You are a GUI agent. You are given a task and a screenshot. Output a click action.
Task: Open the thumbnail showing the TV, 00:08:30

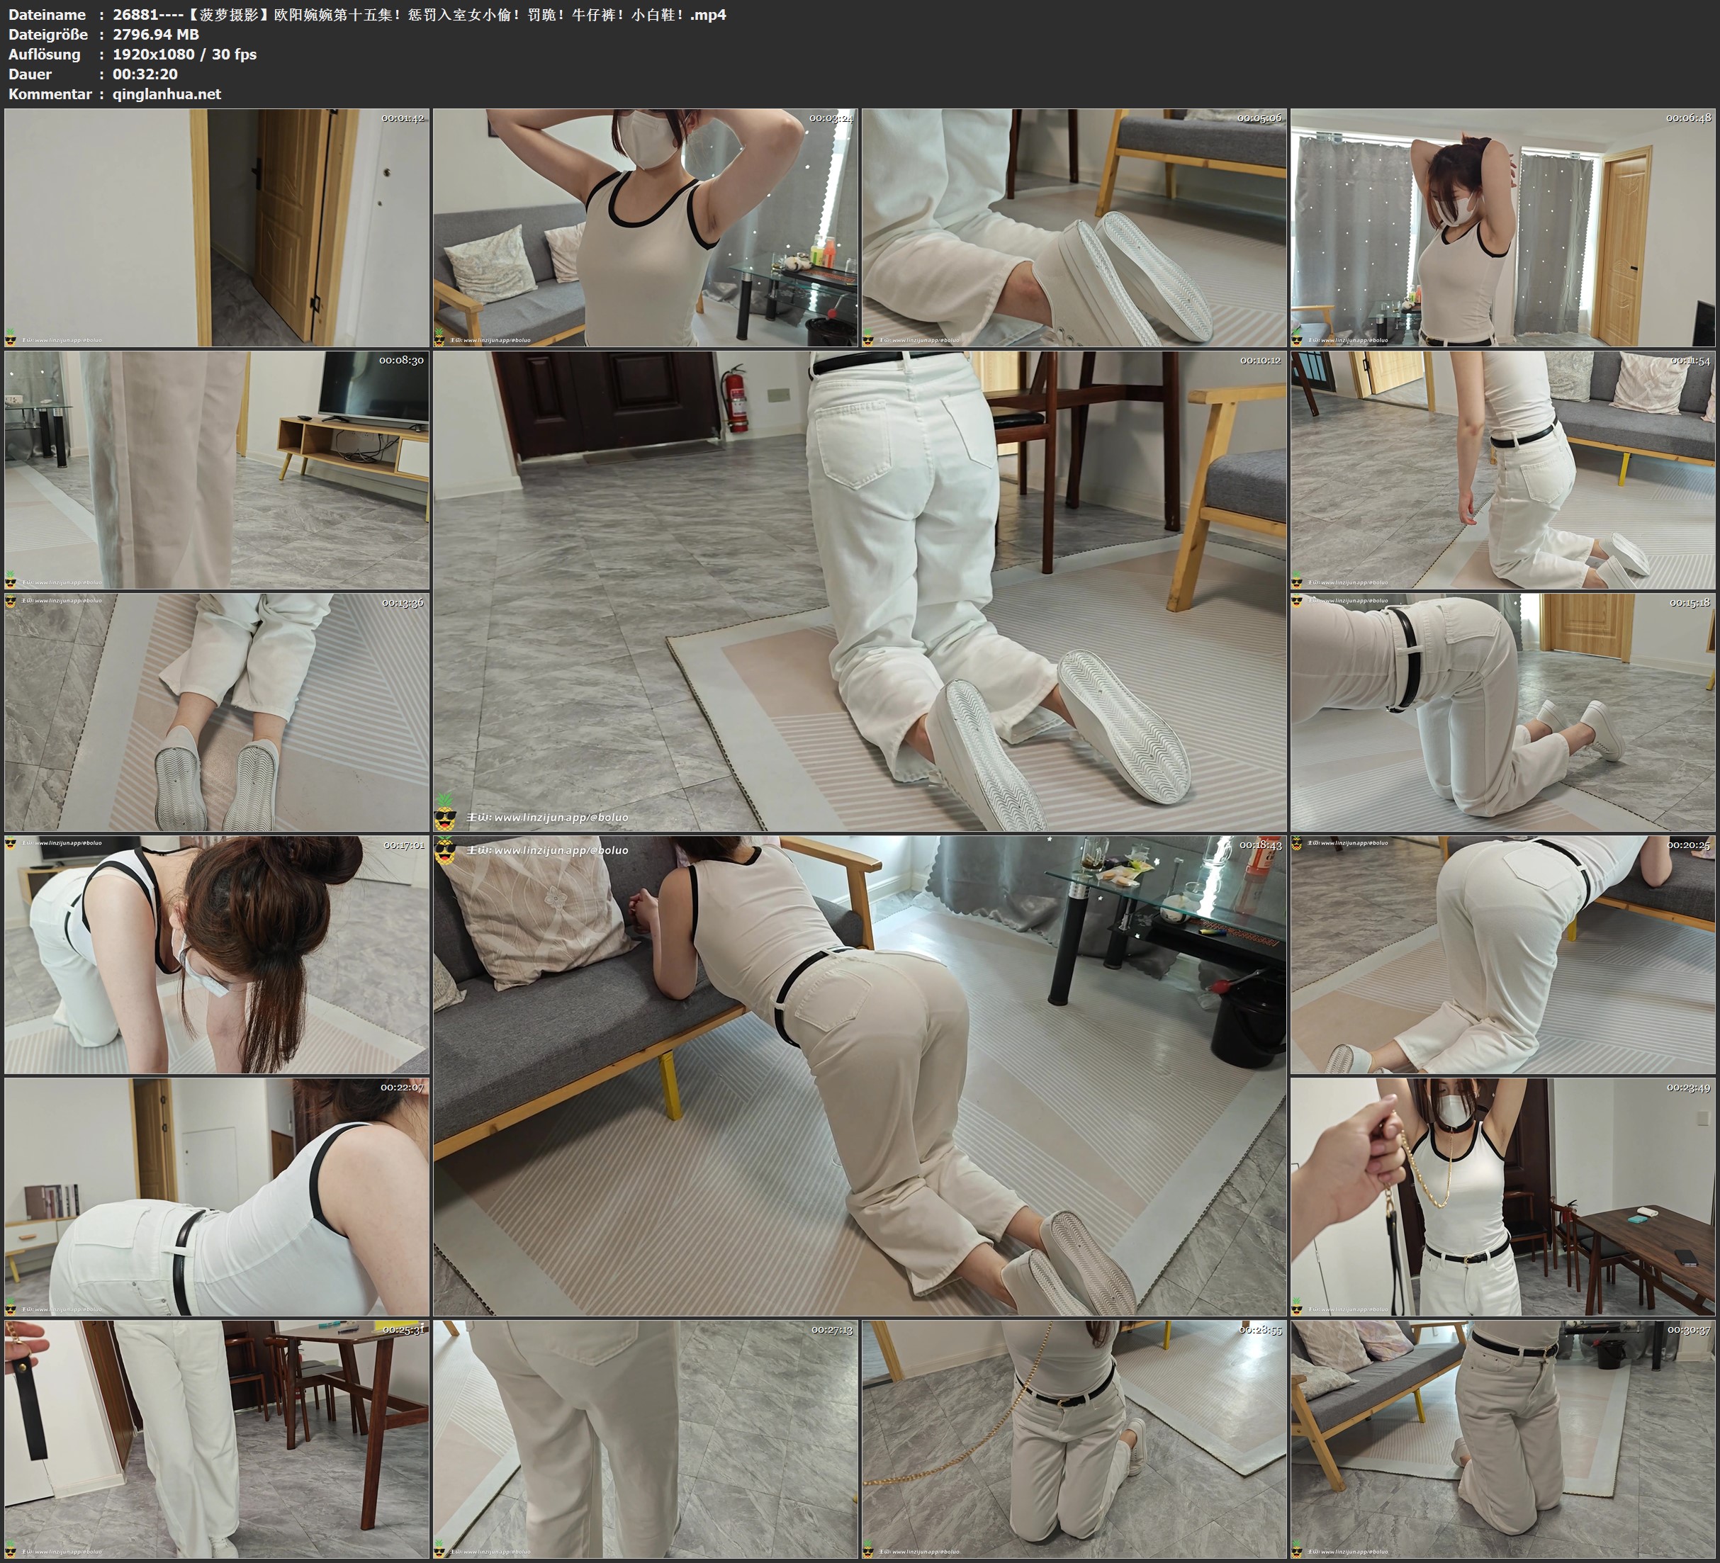[x=217, y=470]
